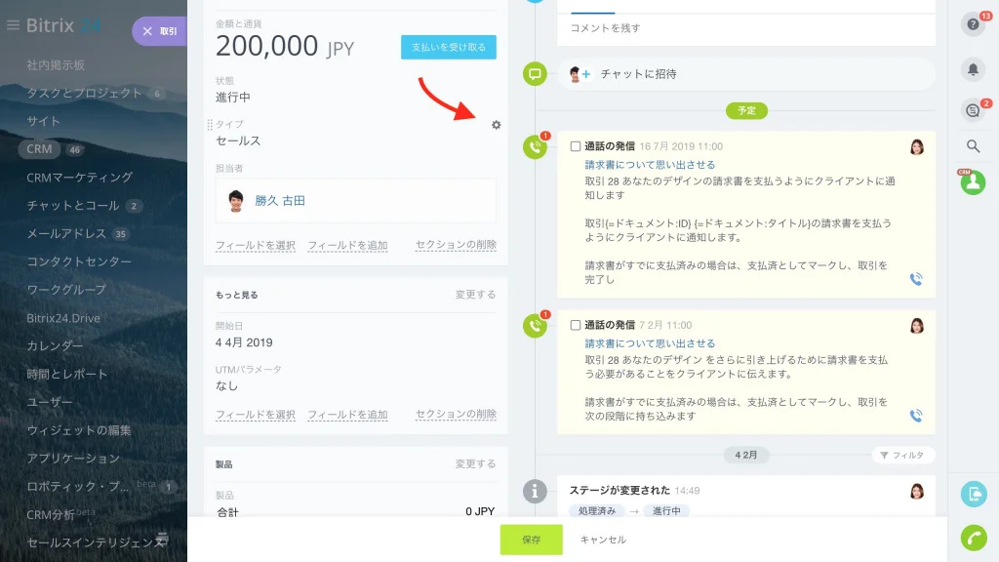Open ワークグループ in the sidebar

click(66, 290)
